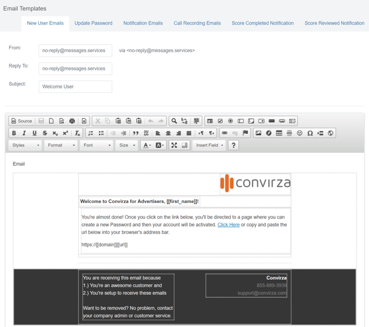369x327 pixels.
Task: Click the Paste clipboard icon
Action: (118, 121)
